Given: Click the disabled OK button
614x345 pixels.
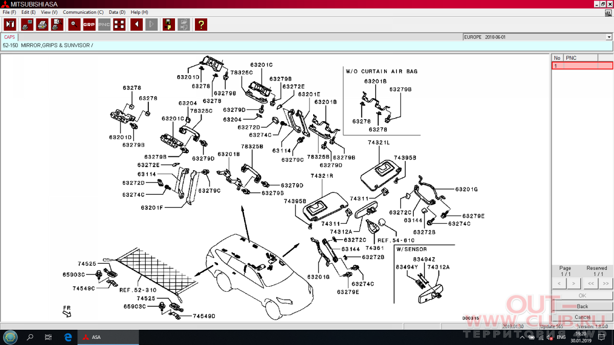Looking at the screenshot, I should [582, 295].
